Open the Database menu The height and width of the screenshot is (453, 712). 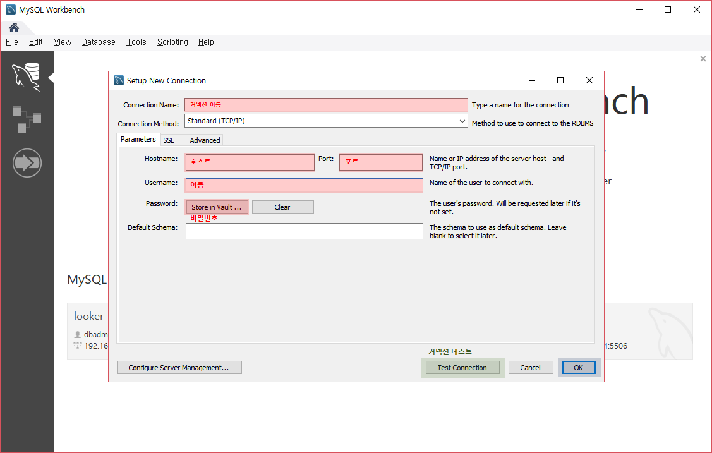coord(99,42)
